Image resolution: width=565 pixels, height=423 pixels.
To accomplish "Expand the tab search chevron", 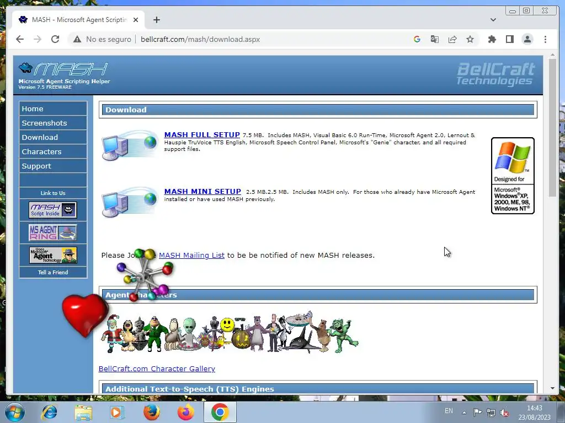I will [x=493, y=20].
